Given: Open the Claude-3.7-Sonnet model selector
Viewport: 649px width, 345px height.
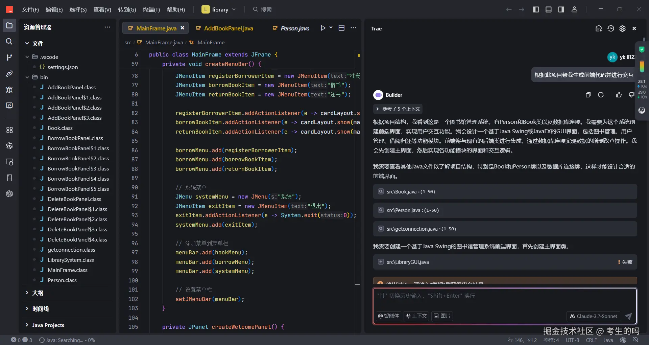Looking at the screenshot, I should (x=593, y=316).
